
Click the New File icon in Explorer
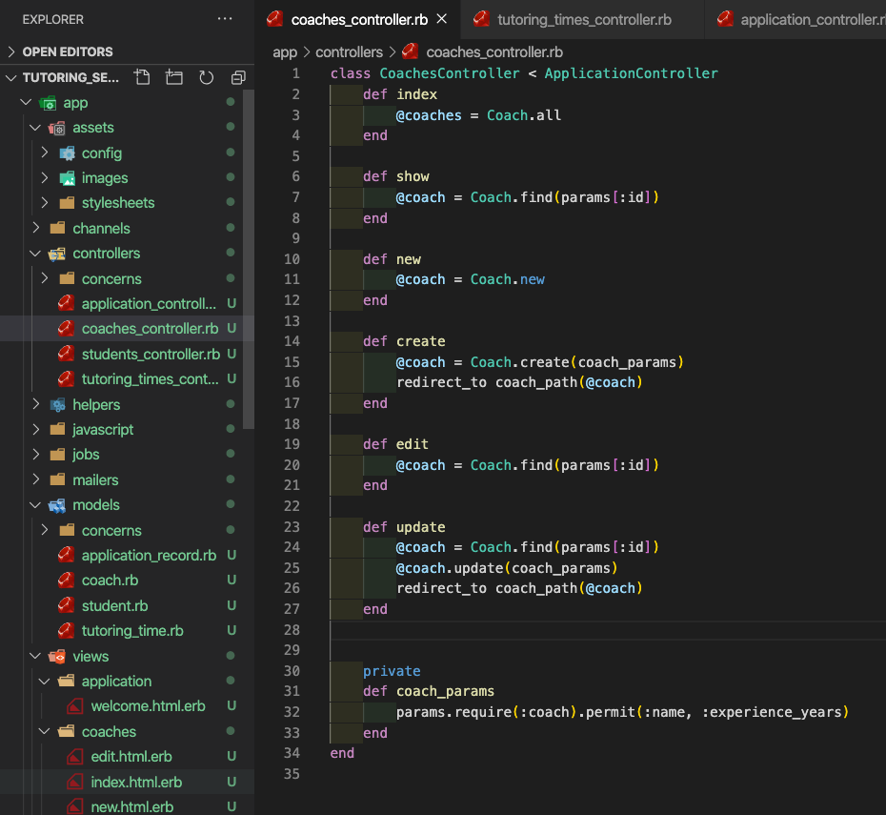point(144,77)
